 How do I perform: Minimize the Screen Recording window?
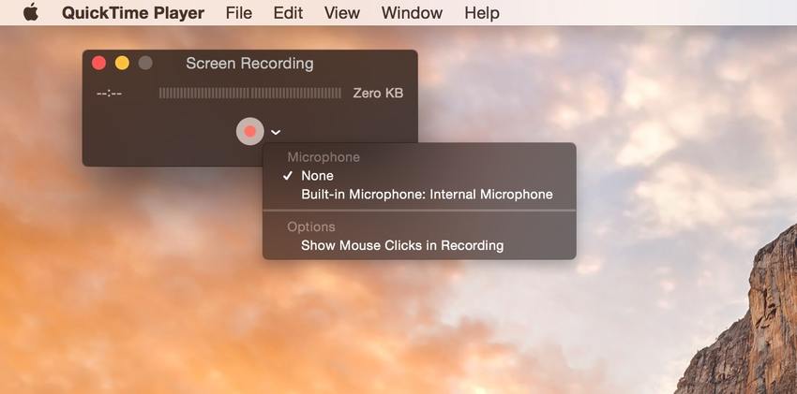tap(122, 64)
